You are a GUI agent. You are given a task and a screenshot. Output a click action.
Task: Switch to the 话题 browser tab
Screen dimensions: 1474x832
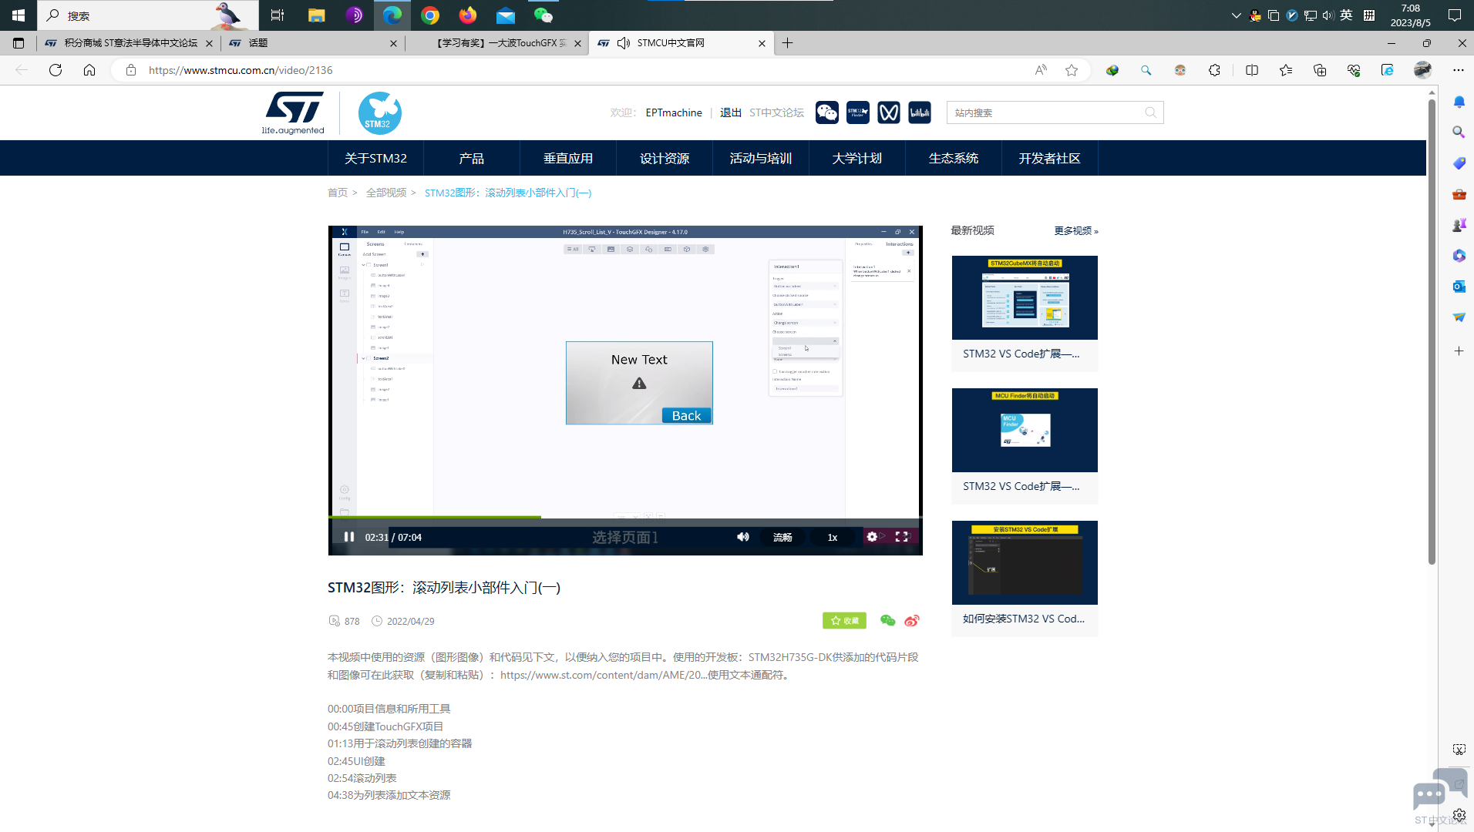(x=313, y=43)
